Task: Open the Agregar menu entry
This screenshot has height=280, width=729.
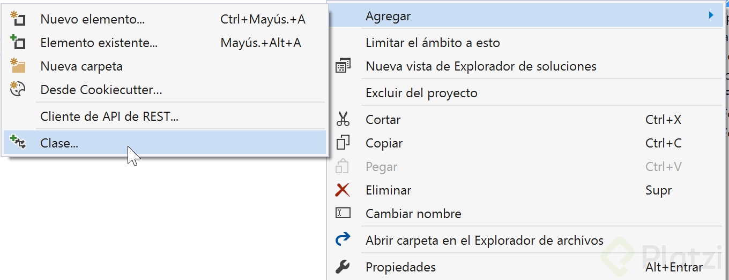Action: [x=524, y=16]
